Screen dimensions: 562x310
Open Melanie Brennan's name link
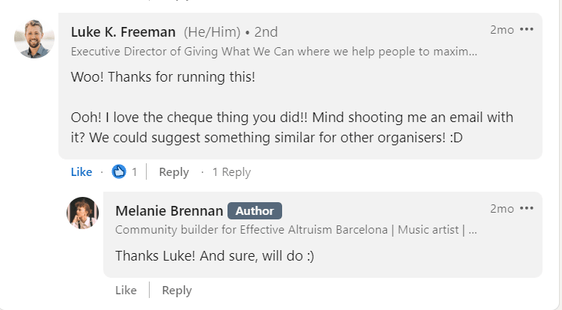(x=168, y=210)
